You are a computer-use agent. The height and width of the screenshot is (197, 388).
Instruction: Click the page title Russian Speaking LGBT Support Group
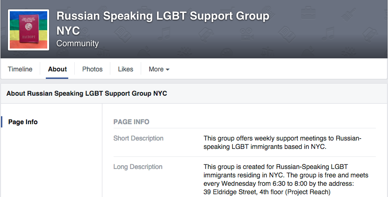pos(163,16)
